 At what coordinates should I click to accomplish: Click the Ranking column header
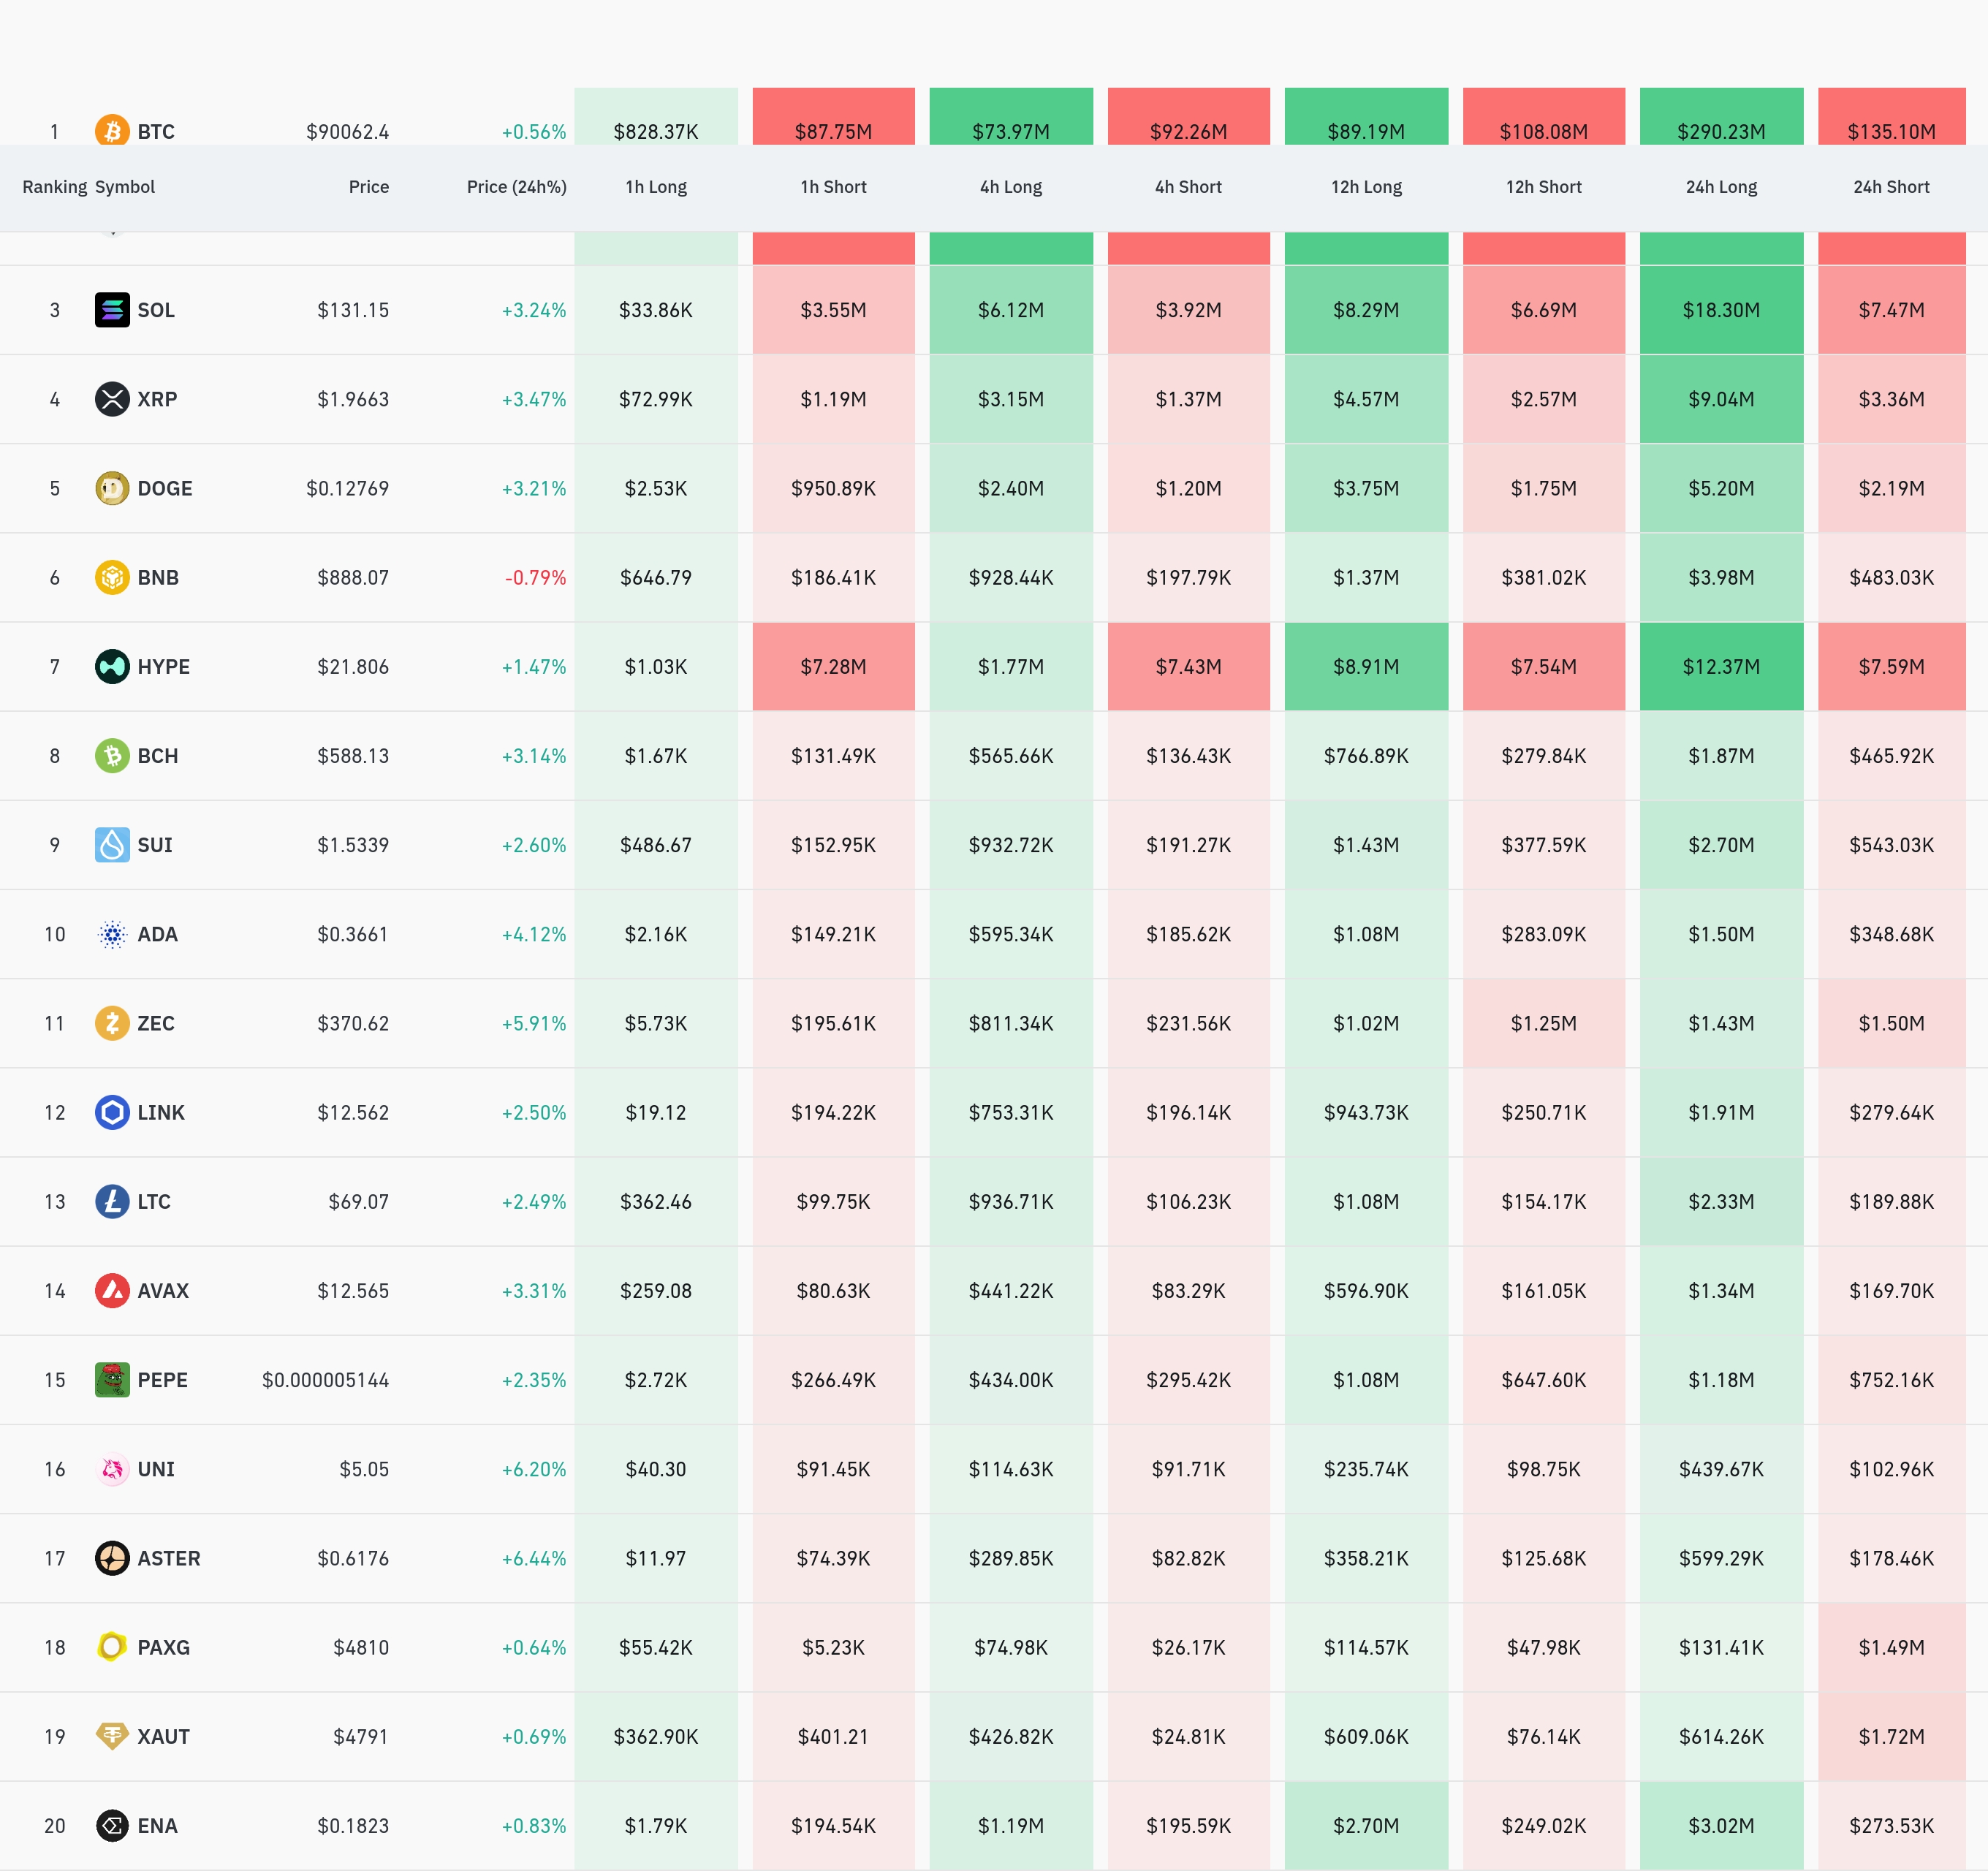(x=54, y=187)
